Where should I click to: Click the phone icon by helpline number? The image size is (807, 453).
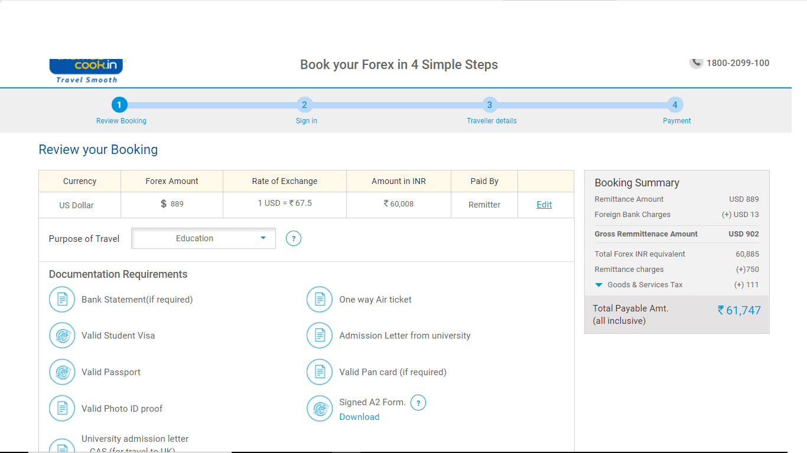click(697, 63)
